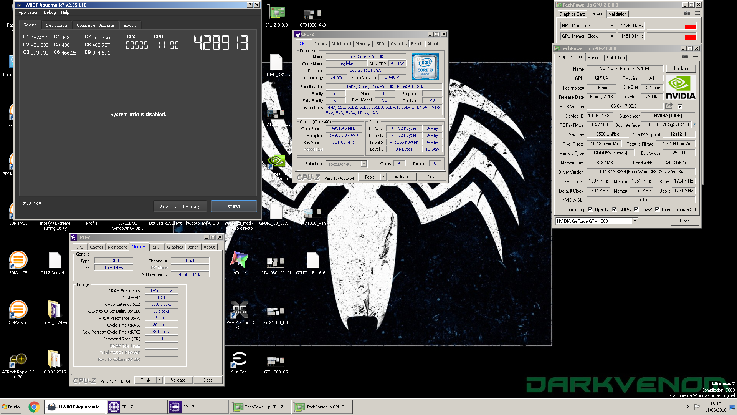737x415 pixels.
Task: Open the Help menu in HWBOT Aquamark
Action: [65, 12]
